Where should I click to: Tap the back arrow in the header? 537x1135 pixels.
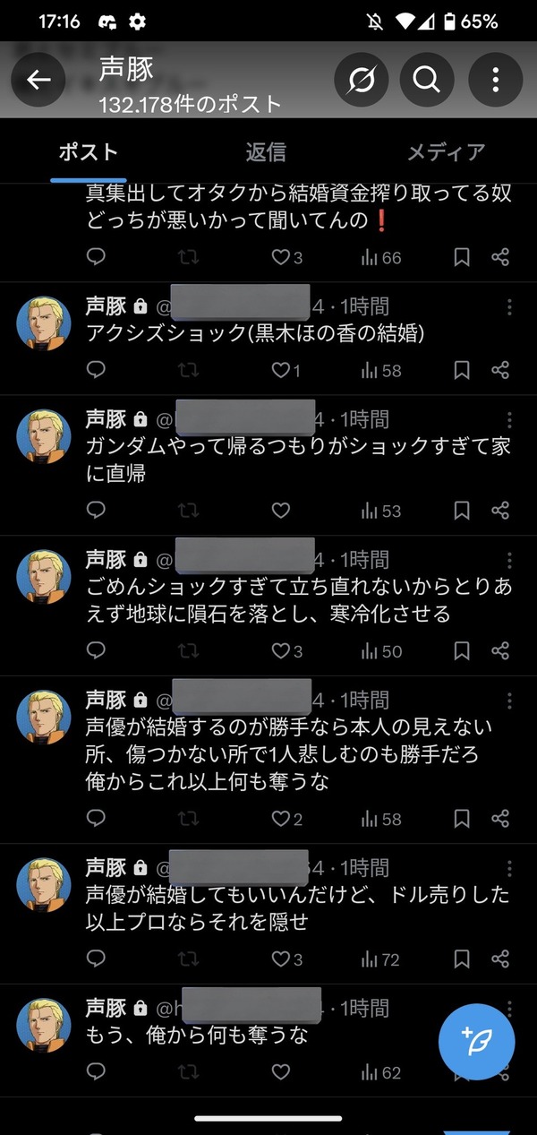point(38,80)
